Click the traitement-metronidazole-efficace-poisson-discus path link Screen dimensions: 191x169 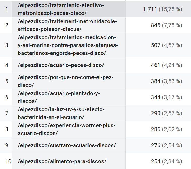click(67, 25)
